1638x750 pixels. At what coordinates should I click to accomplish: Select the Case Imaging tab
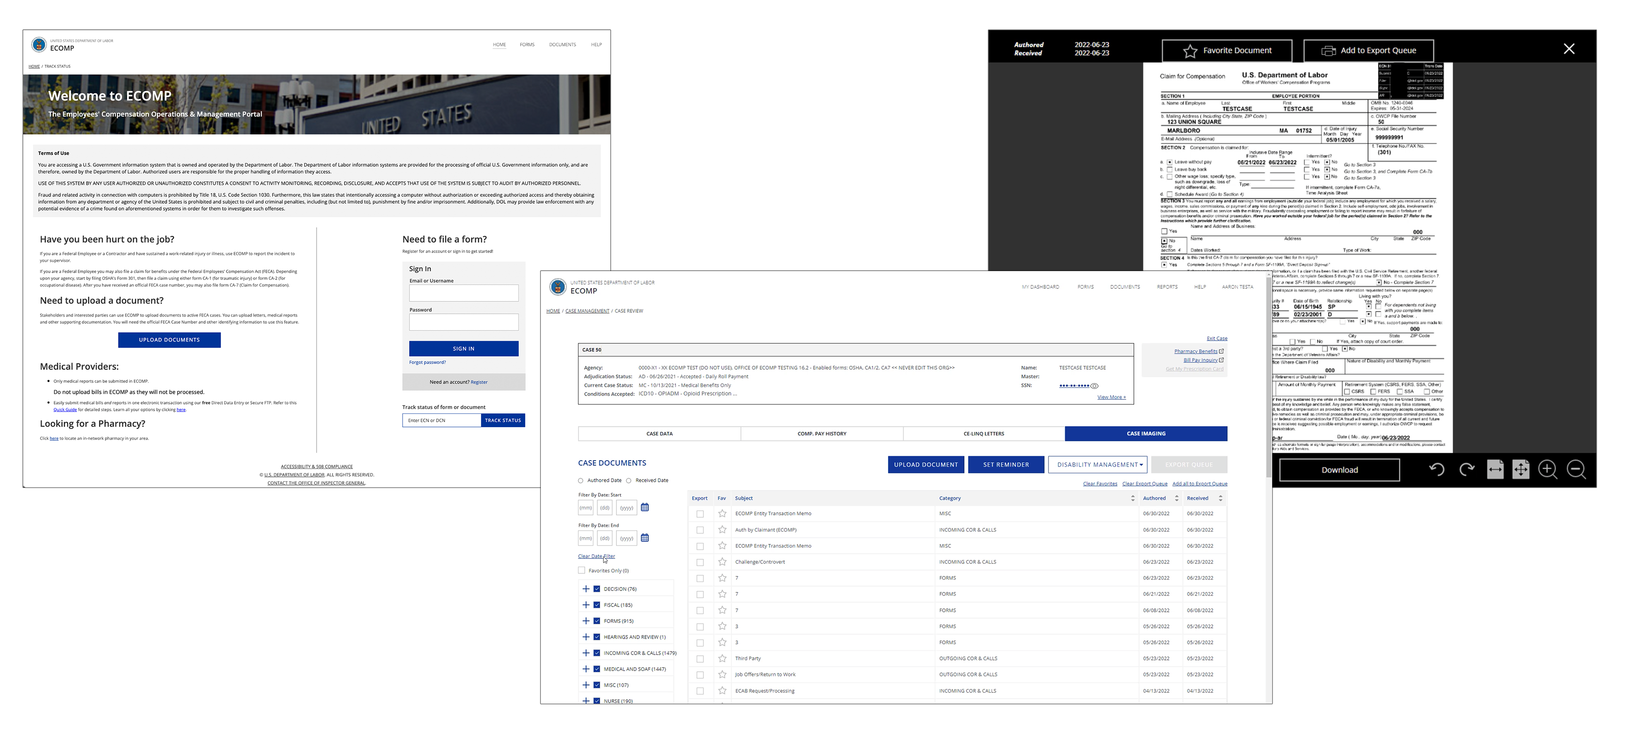[1146, 434]
